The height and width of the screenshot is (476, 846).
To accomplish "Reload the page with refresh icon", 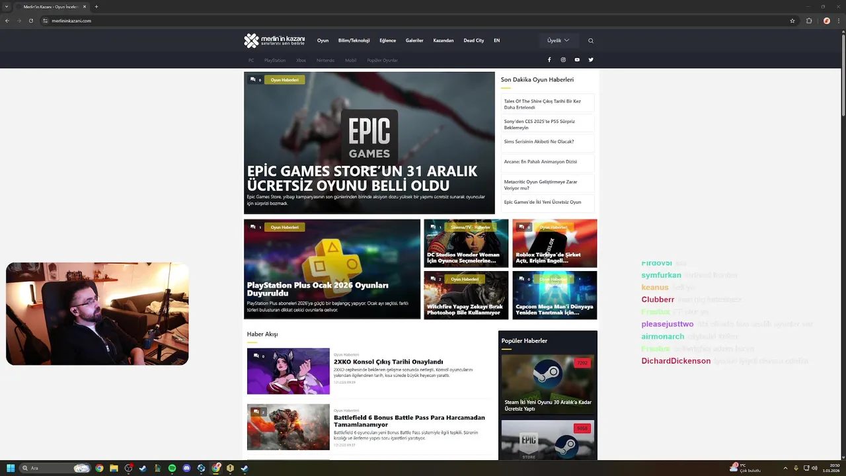I will tap(31, 20).
